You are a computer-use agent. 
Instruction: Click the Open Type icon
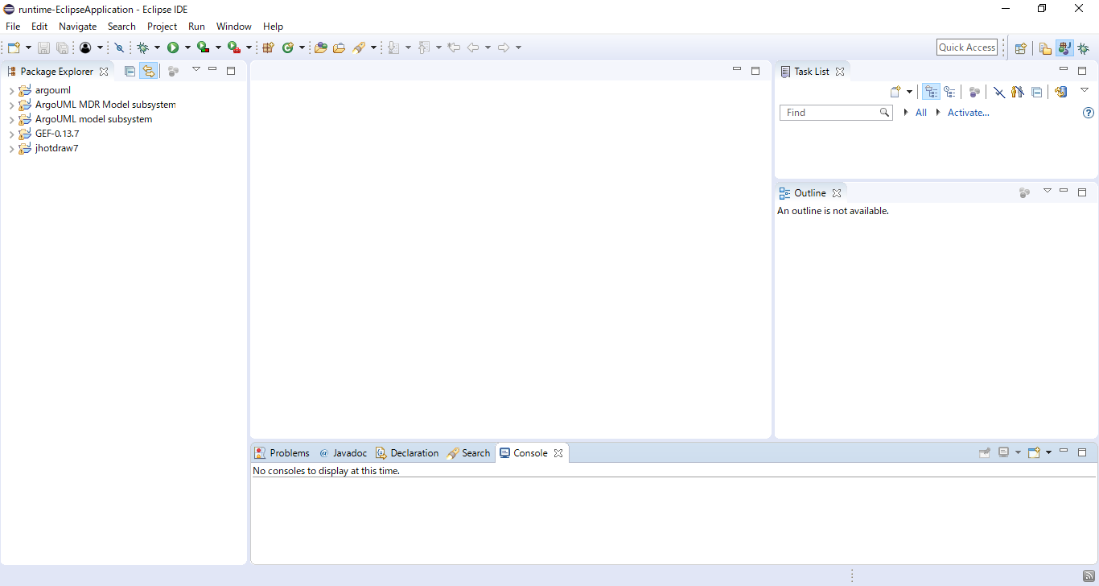click(x=320, y=47)
